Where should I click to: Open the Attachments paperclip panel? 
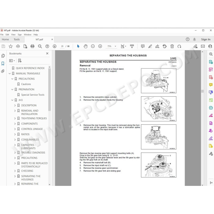point(3,71)
